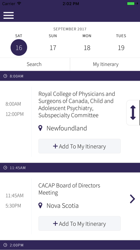Switch to the My Itinerary tab
This screenshot has height=250, width=140.
(105, 64)
